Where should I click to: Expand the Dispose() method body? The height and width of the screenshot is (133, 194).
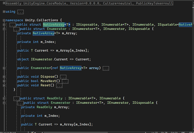coord(4,77)
